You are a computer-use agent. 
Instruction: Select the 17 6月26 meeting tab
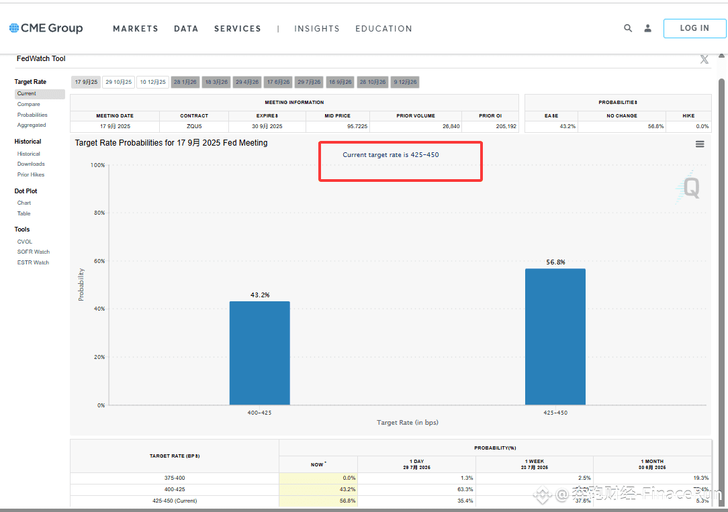click(278, 82)
